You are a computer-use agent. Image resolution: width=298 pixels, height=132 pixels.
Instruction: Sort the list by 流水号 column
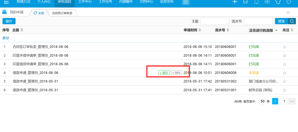[228, 30]
